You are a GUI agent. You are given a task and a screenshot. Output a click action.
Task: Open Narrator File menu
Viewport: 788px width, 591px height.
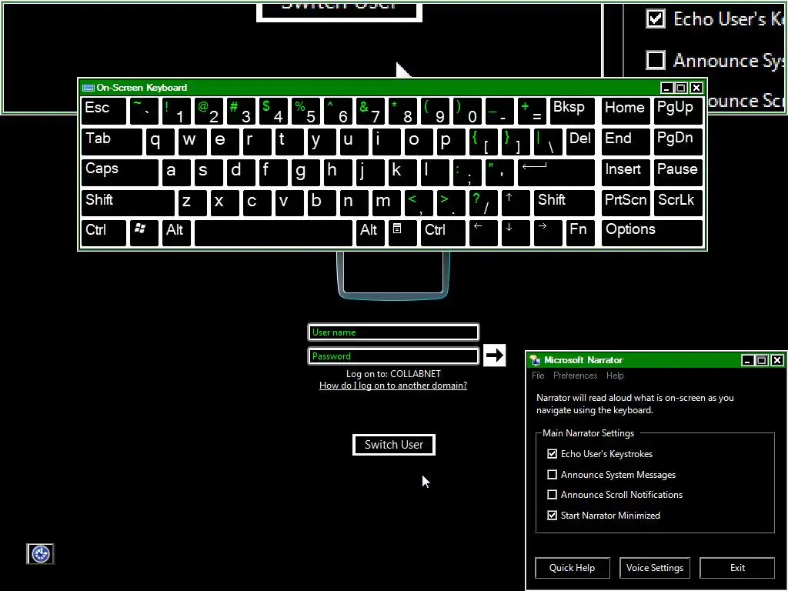click(x=538, y=376)
